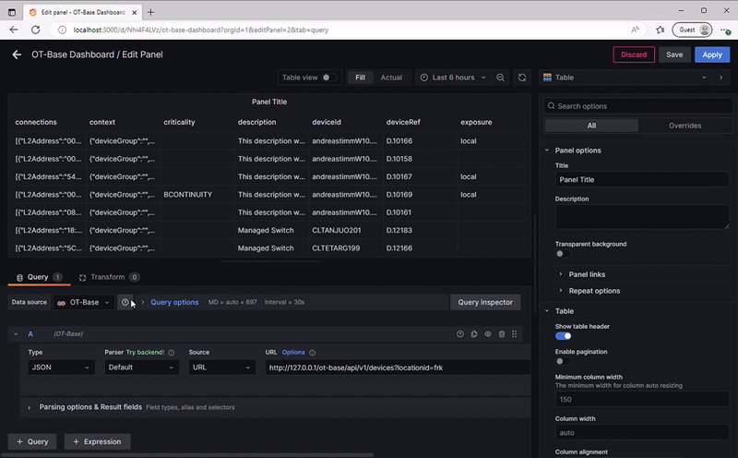738x458 pixels.
Task: Duplicate query A
Action: (x=474, y=333)
